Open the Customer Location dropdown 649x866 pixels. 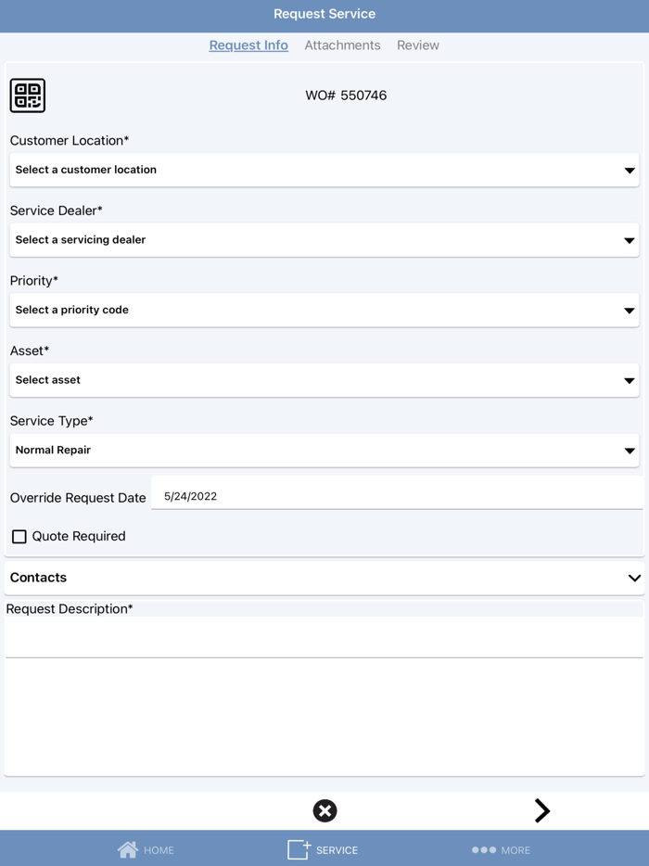point(324,170)
